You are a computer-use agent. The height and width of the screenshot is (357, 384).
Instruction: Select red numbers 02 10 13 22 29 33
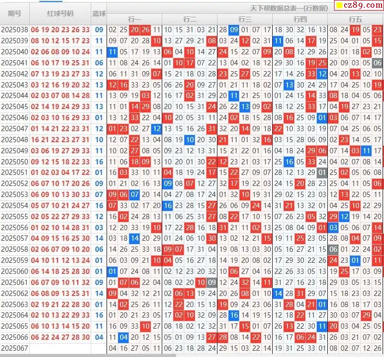60,315
